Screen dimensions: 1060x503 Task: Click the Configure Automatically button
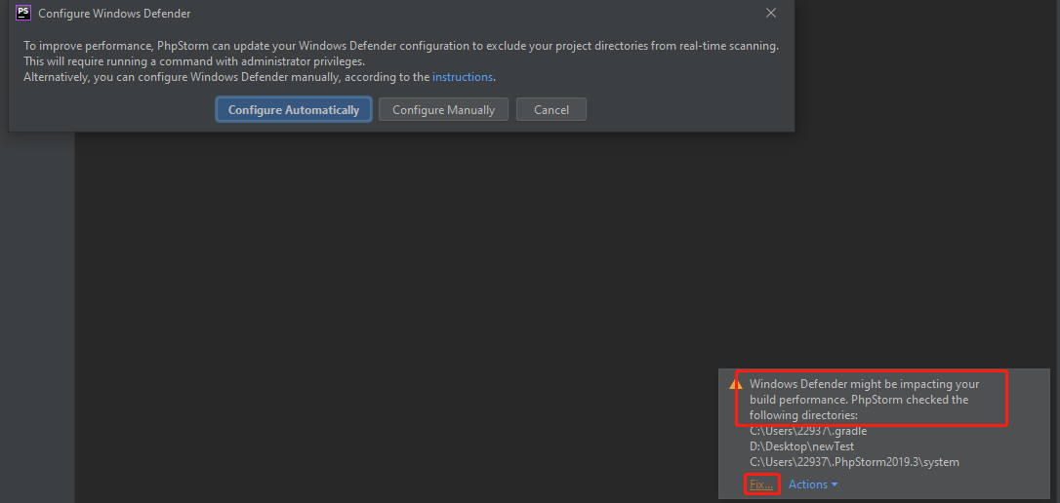pos(294,109)
